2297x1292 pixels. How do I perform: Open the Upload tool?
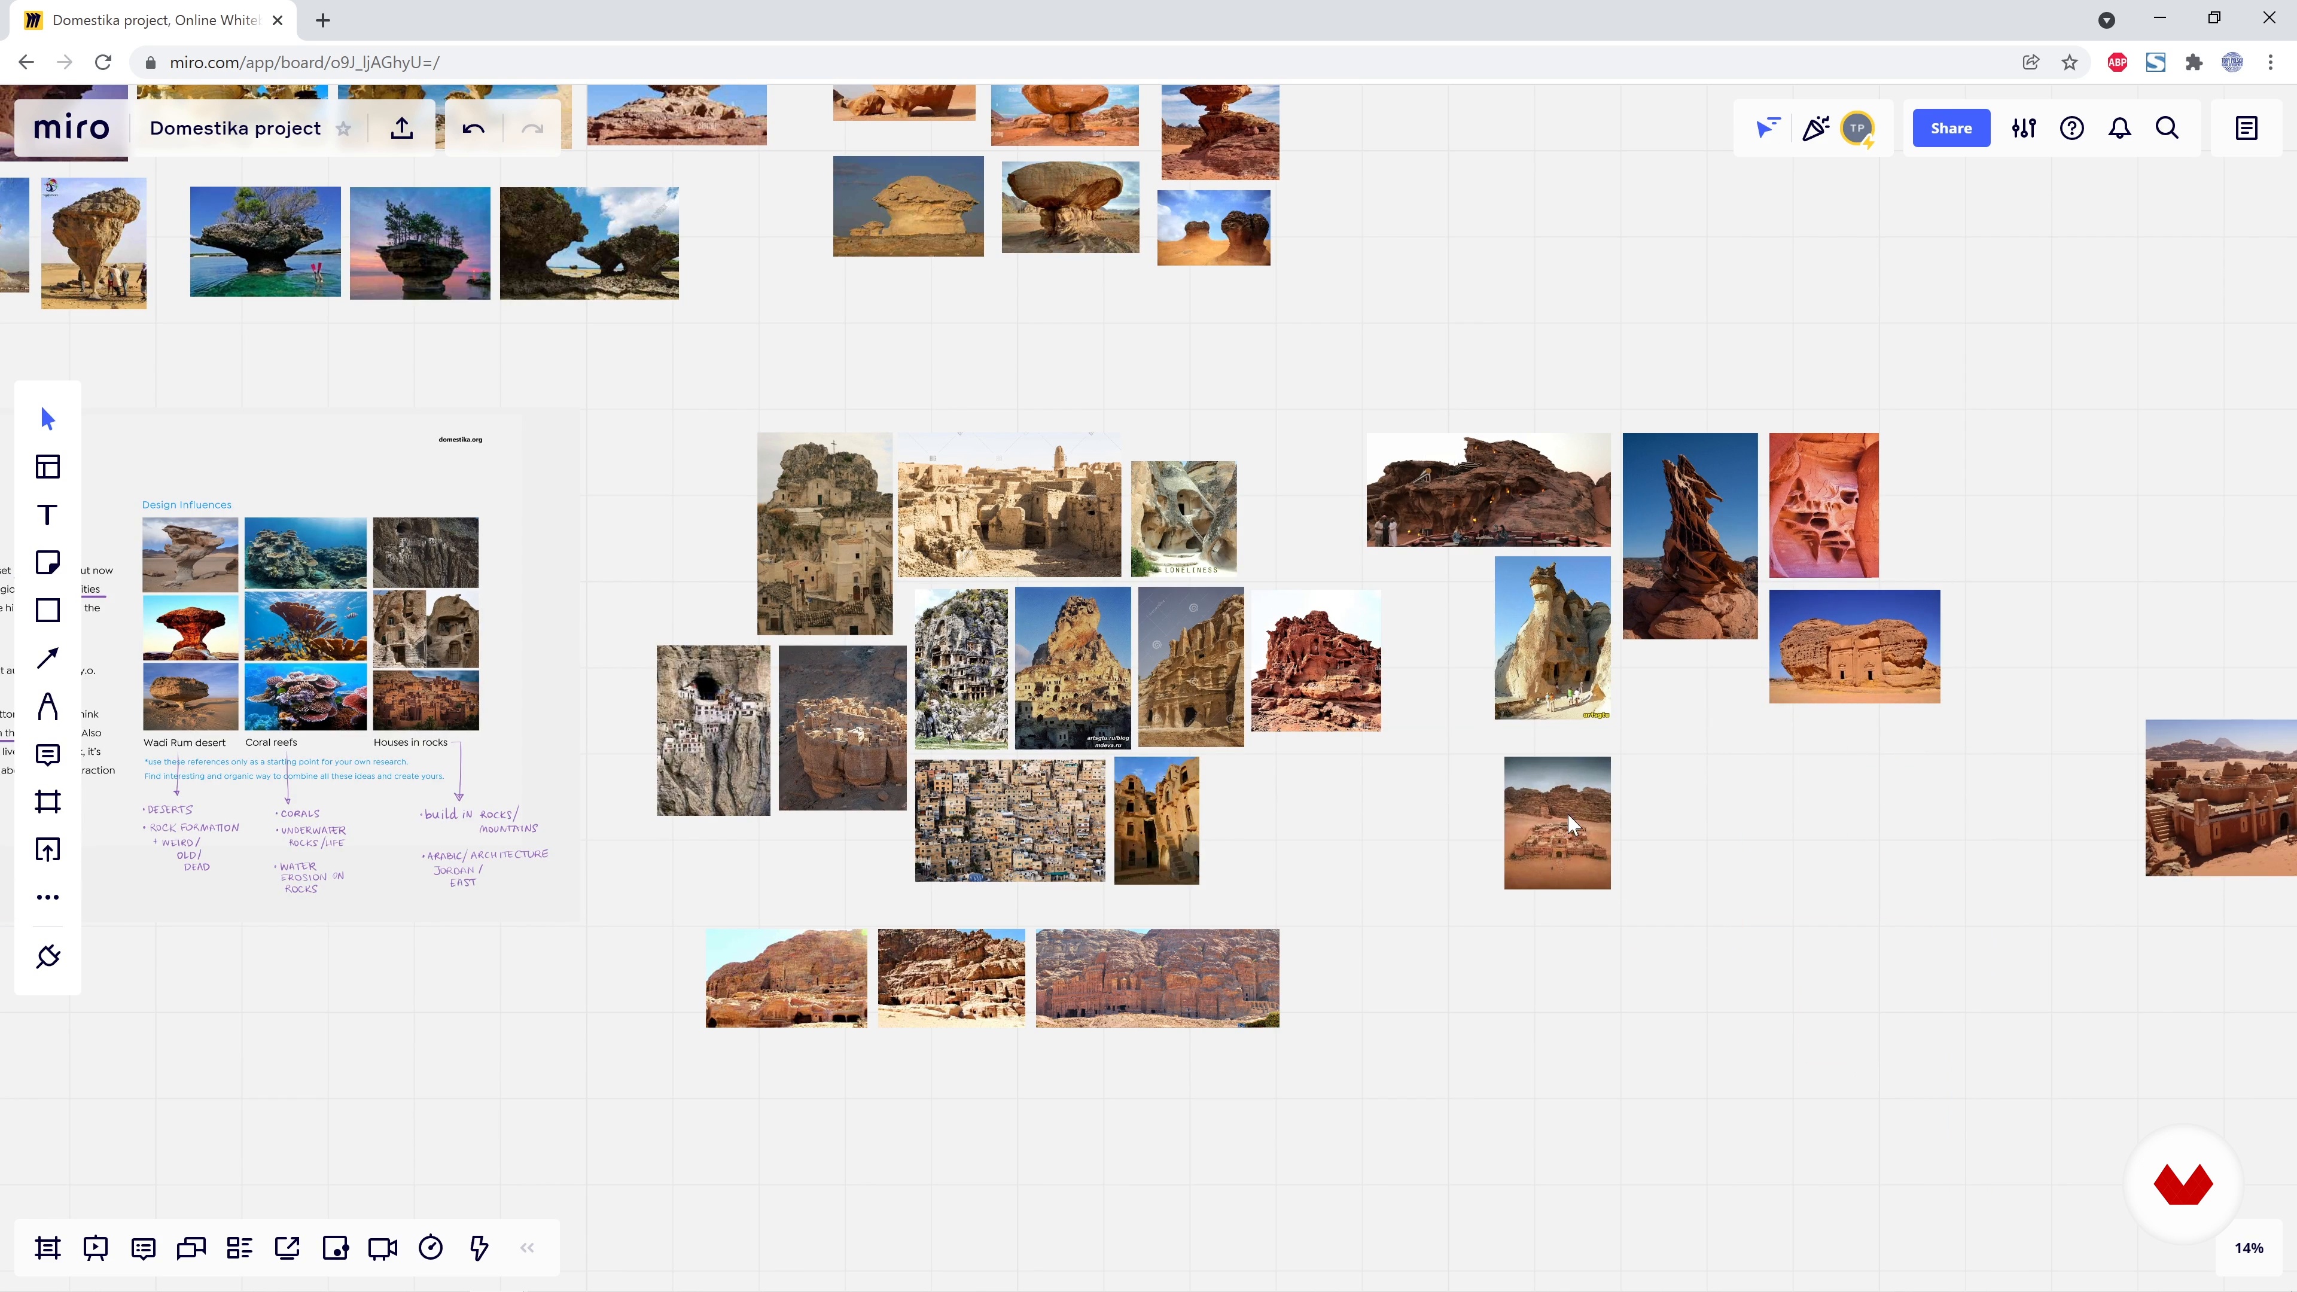[48, 850]
